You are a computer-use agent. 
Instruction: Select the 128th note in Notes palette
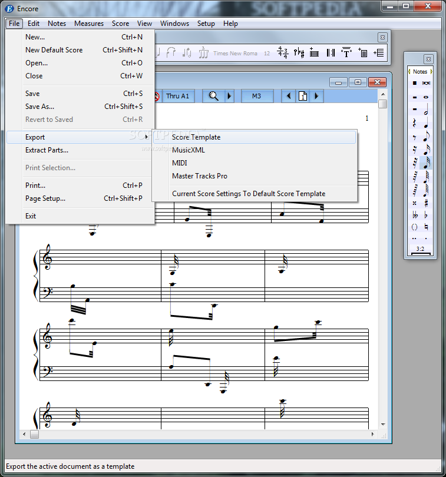[x=426, y=190]
